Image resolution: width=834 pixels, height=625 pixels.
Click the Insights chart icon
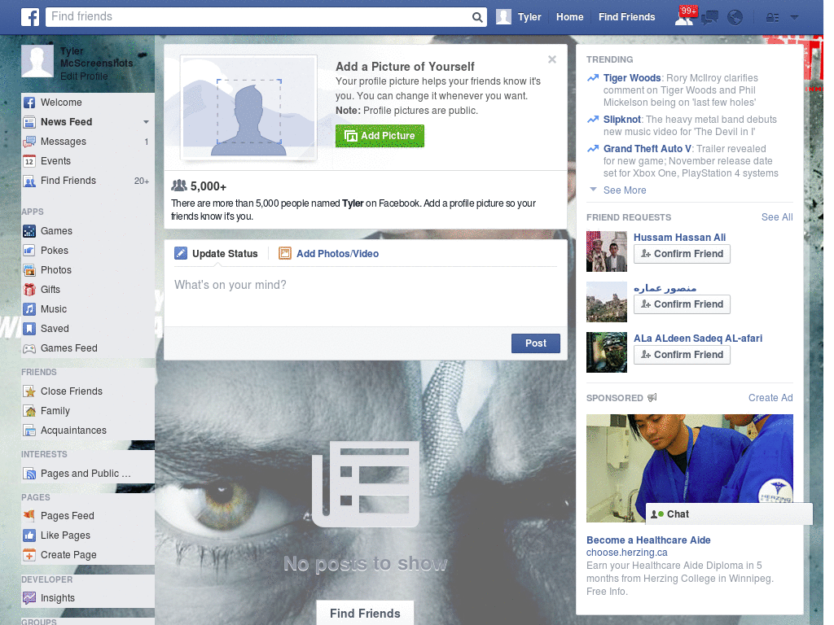[29, 598]
